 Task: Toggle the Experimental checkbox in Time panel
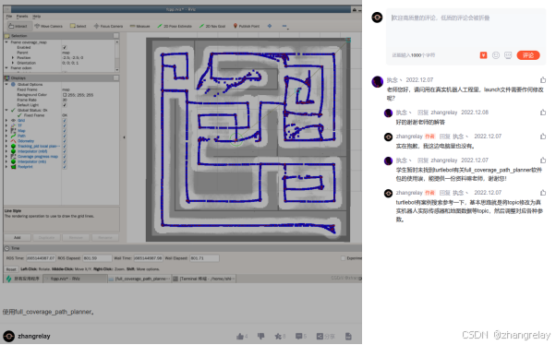[343, 258]
